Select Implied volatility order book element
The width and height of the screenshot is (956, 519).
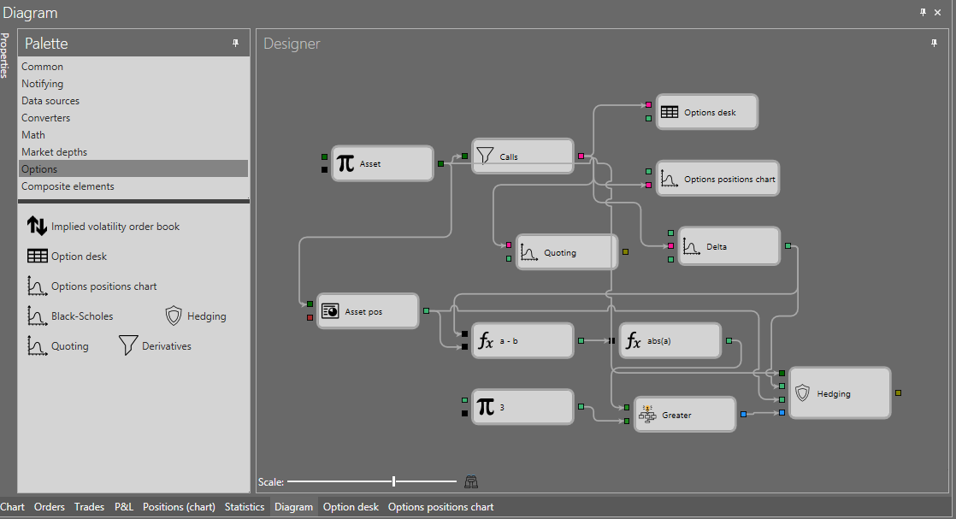[103, 227]
